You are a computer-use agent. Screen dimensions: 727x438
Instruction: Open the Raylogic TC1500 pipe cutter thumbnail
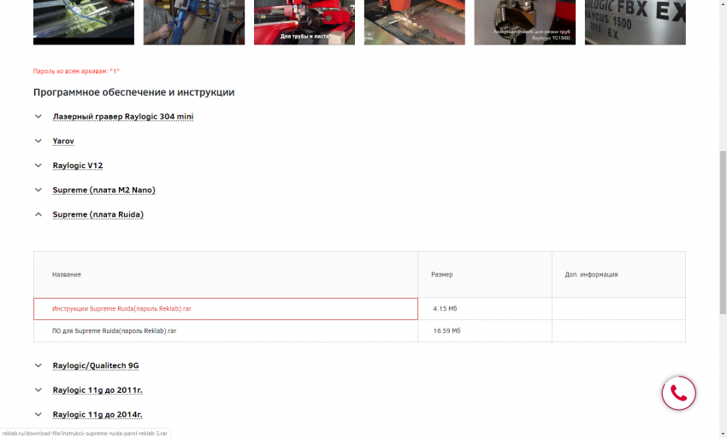click(x=524, y=22)
